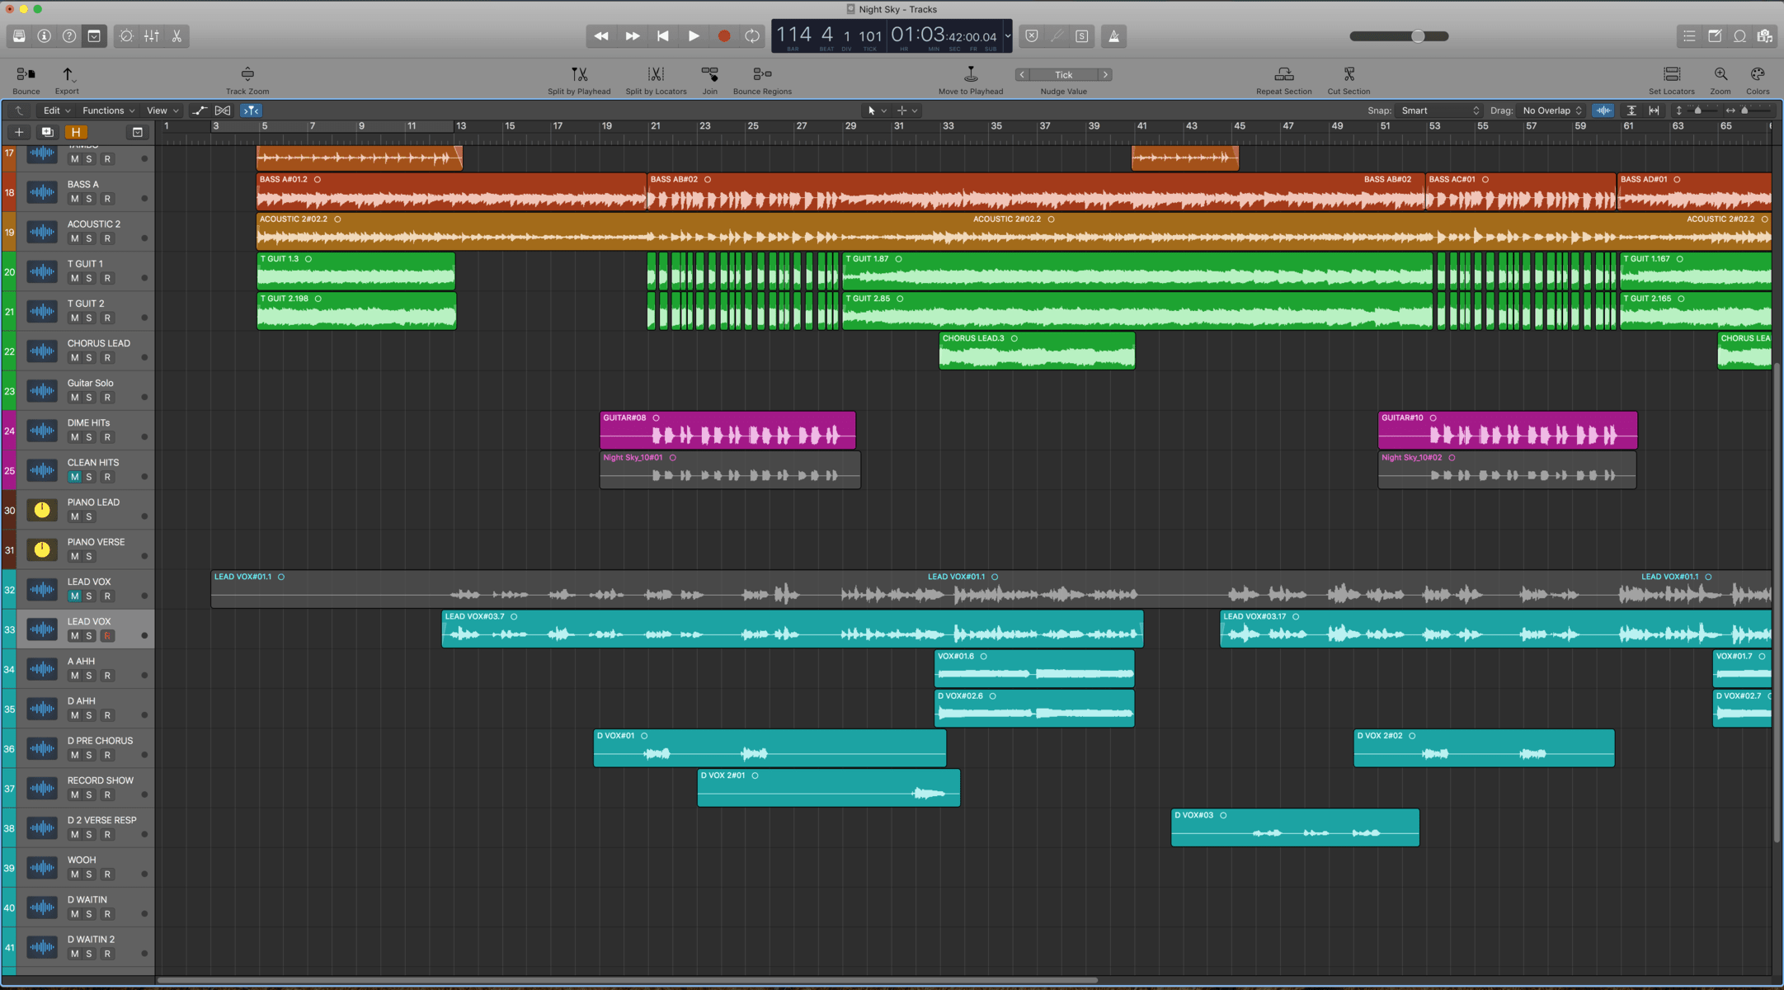Select the View menu option
The image size is (1784, 990).
pos(156,111)
